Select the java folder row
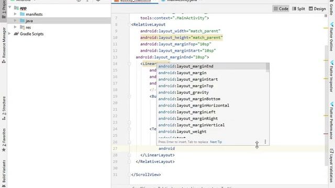The height and width of the screenshot is (188, 335). [59, 21]
